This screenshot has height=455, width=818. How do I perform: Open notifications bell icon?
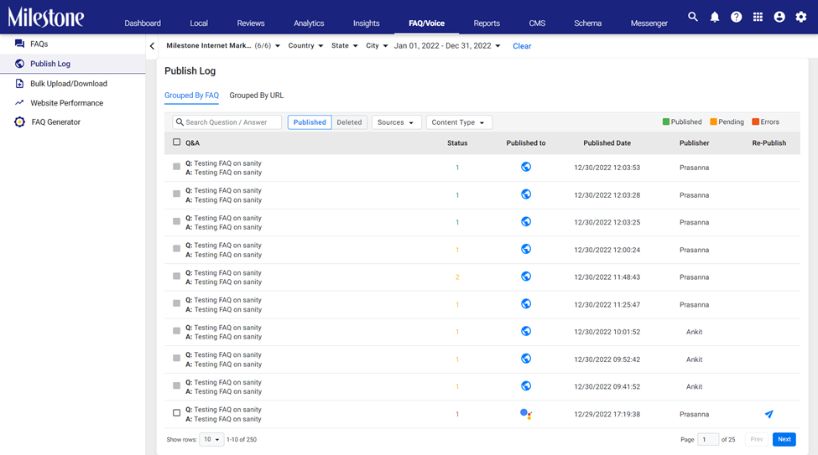click(714, 17)
